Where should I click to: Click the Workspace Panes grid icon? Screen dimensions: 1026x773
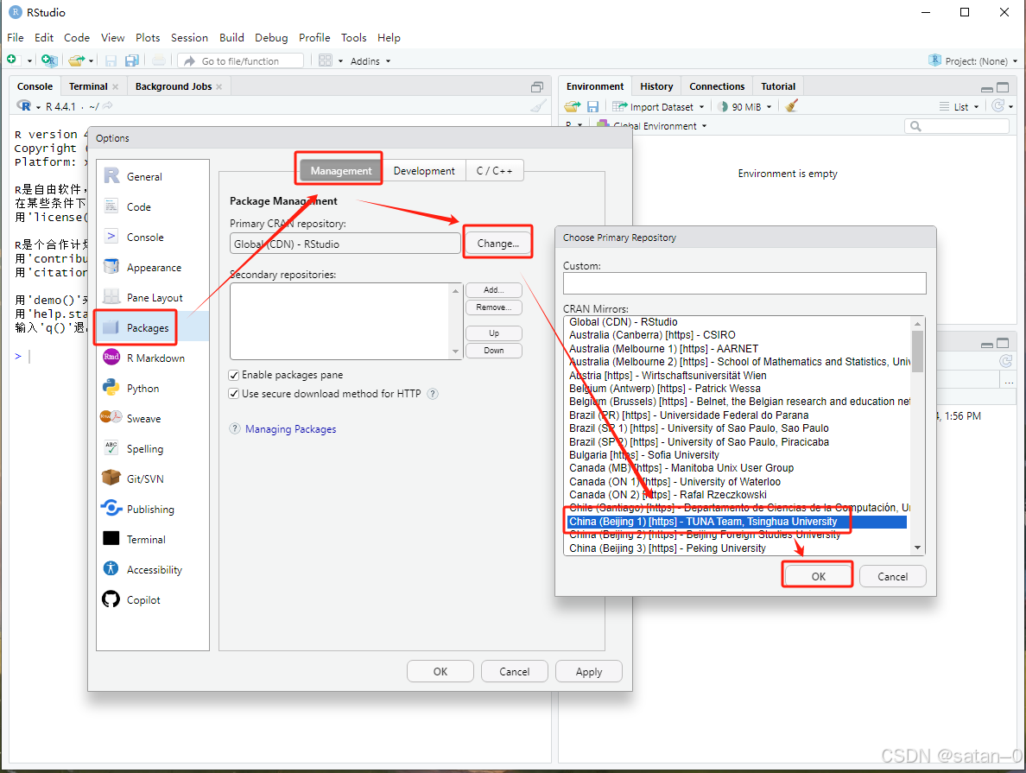click(326, 60)
